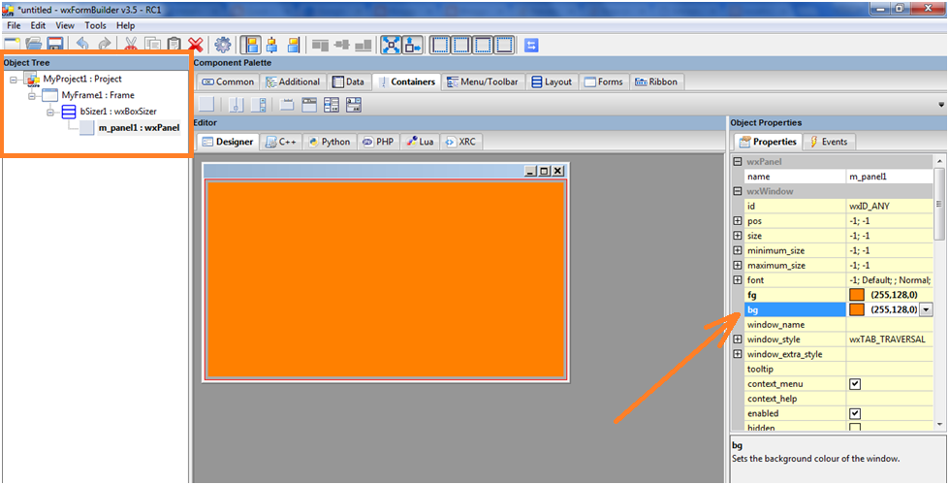Toggle the Top Border toolbar button
Viewport: 949px width, 485px height.
tap(483, 45)
